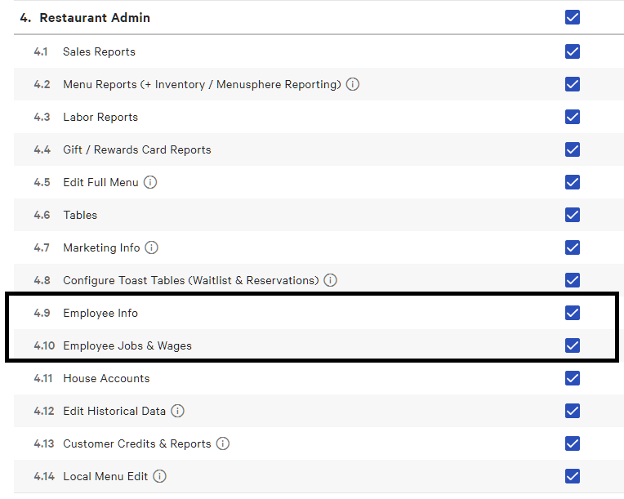The width and height of the screenshot is (624, 499).
Task: Show info icon for Edit Historical Data
Action: (177, 411)
